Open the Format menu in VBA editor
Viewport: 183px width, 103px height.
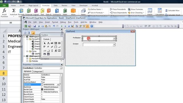pyautogui.click(x=55, y=22)
